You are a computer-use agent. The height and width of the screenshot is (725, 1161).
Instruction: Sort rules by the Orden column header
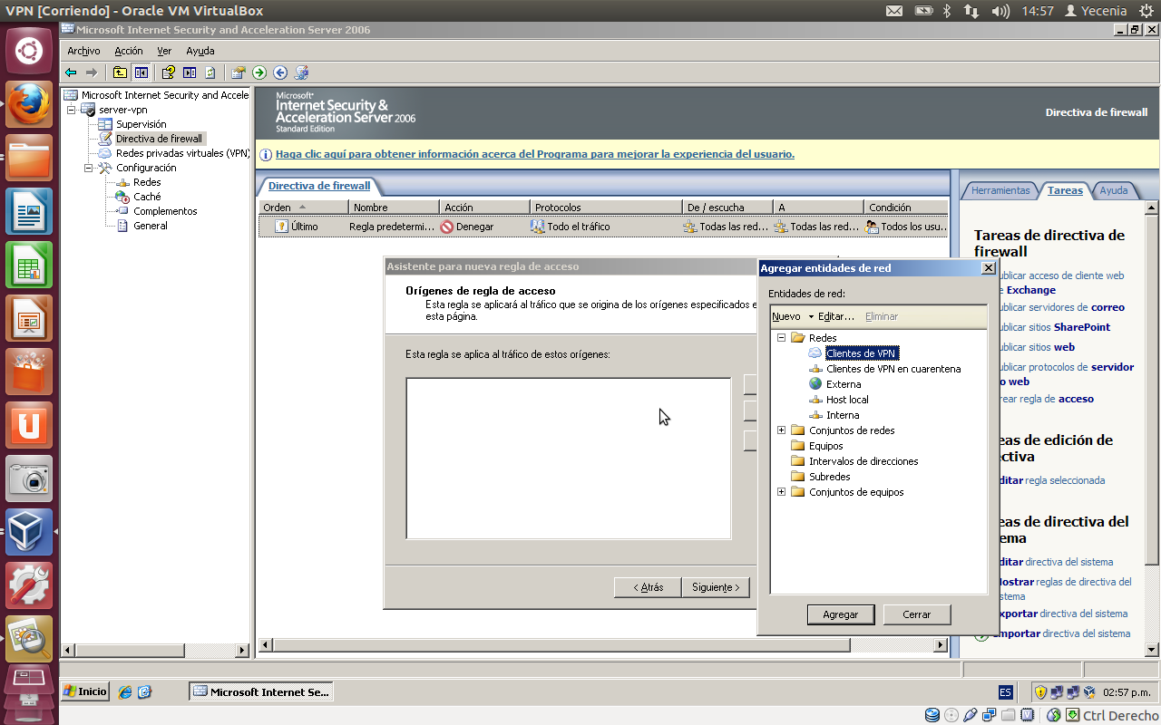[x=303, y=208]
